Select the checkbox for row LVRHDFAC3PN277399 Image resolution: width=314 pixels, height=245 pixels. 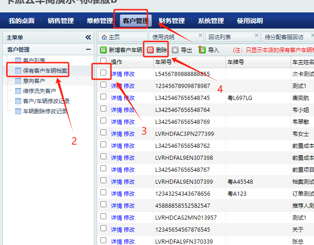click(x=103, y=133)
